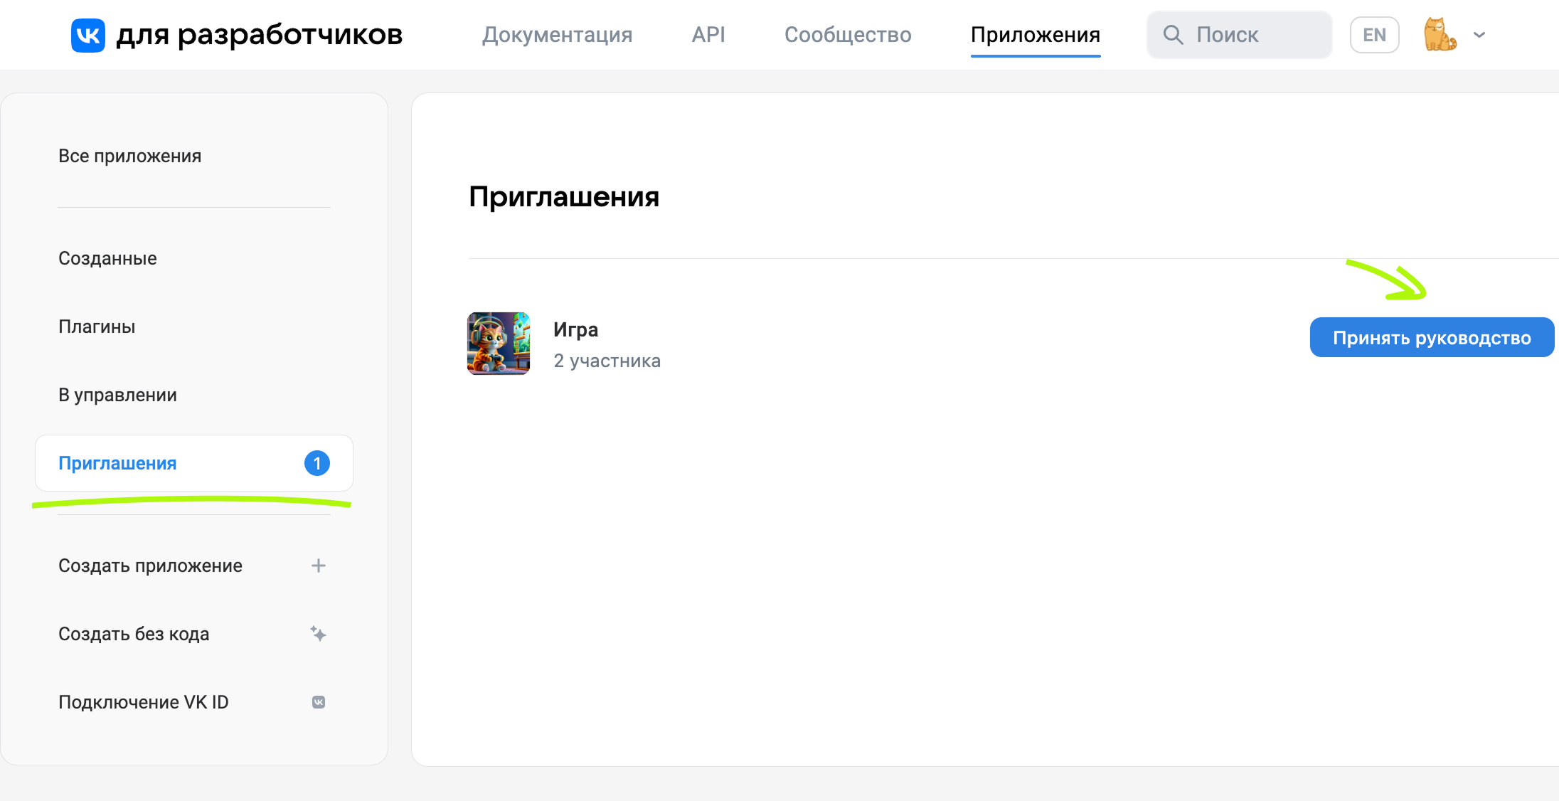
Task: Open Созданные apps list
Action: pos(107,258)
